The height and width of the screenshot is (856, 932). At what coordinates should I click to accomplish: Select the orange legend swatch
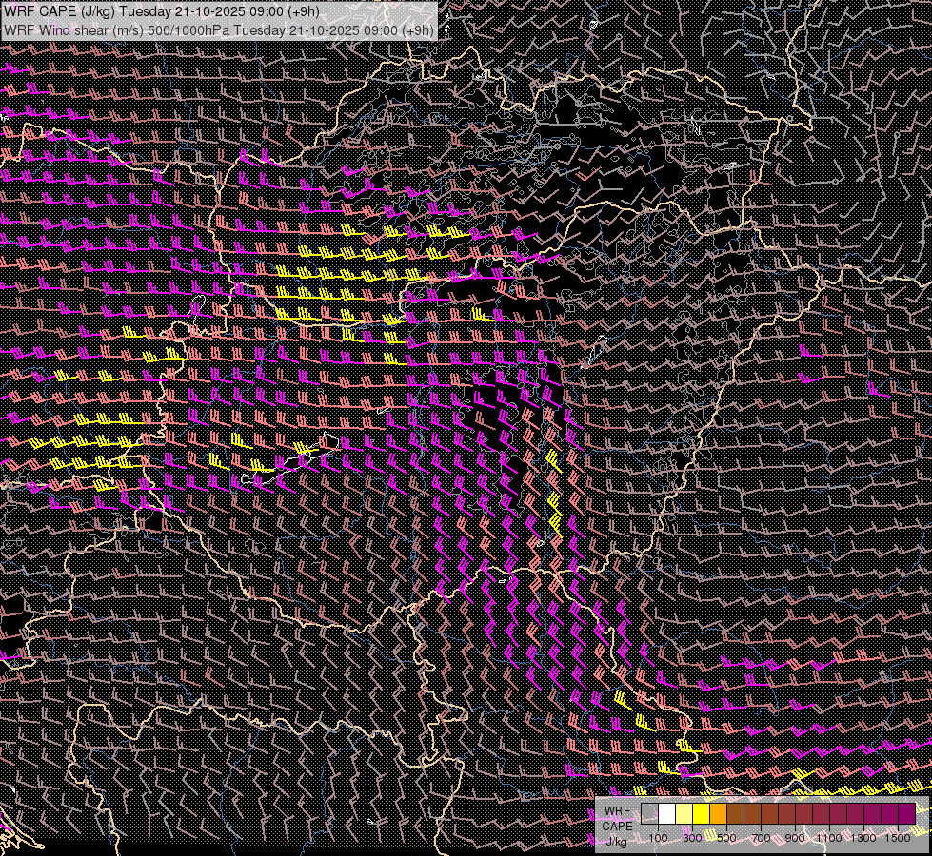click(719, 814)
